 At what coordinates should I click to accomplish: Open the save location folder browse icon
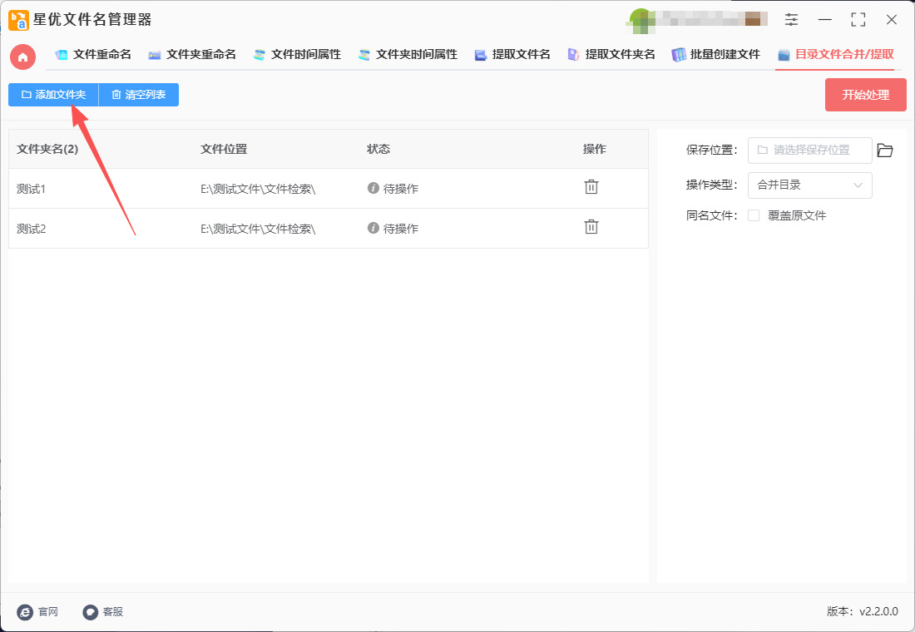coord(885,151)
